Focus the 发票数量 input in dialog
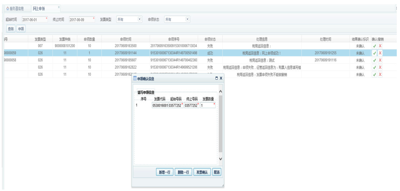This screenshot has width=400, height=191. point(208,105)
